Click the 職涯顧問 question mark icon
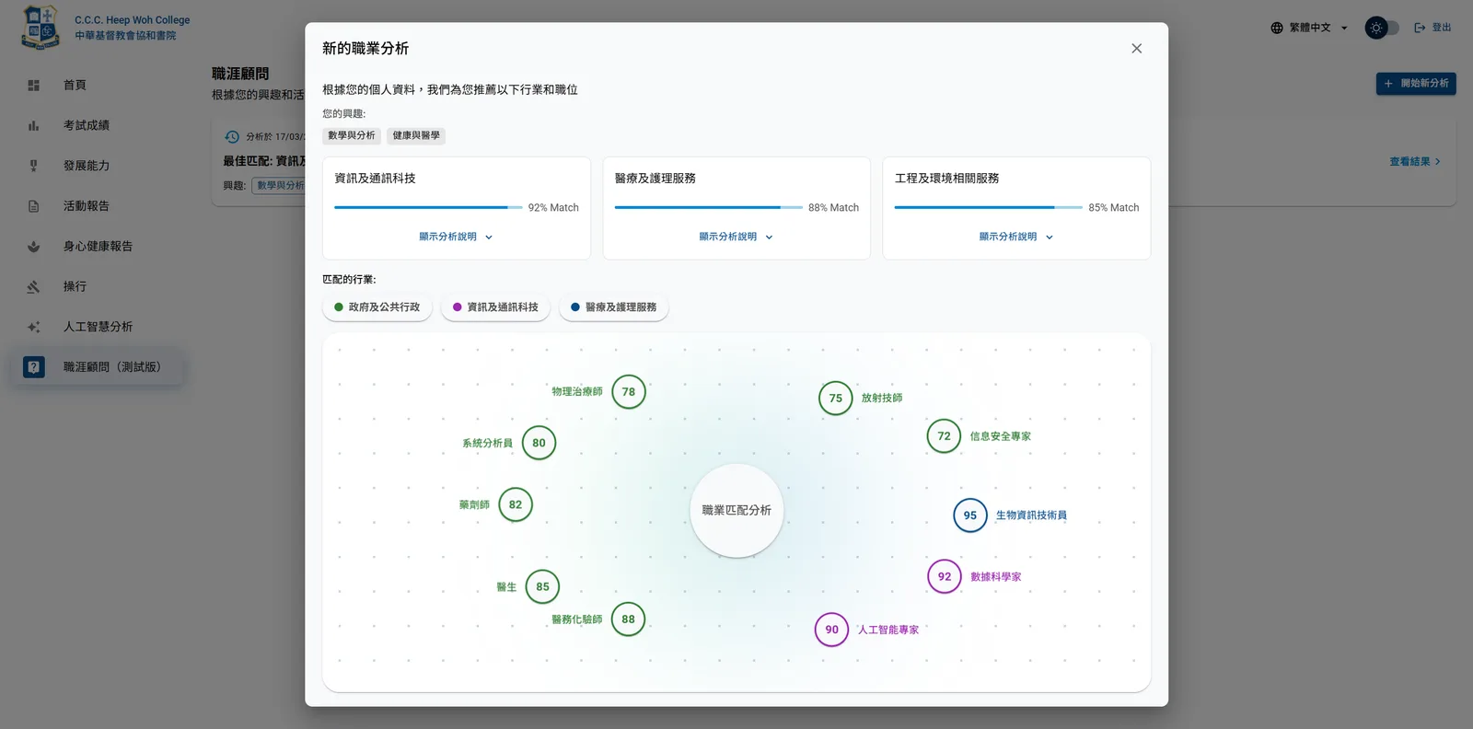The height and width of the screenshot is (729, 1473). [34, 367]
